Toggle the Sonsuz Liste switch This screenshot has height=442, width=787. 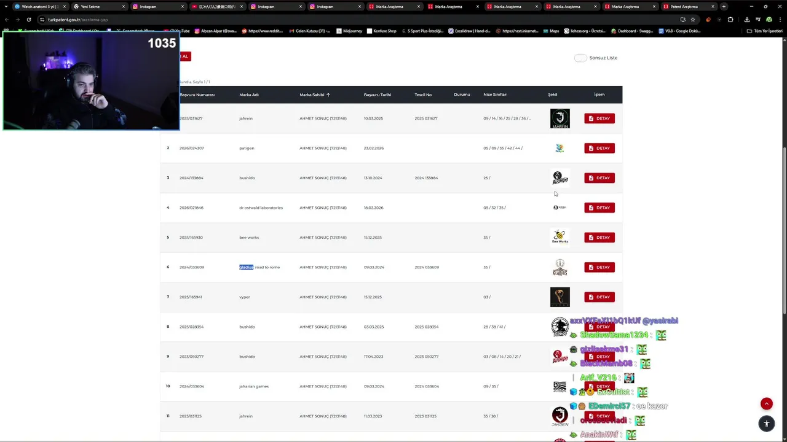coord(580,58)
